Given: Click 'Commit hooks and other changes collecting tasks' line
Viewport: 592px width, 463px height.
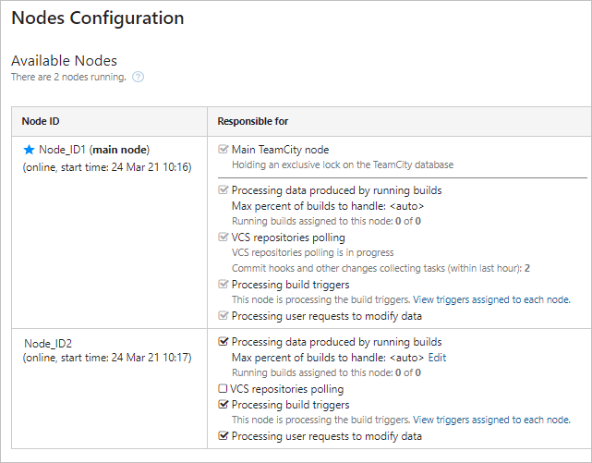Looking at the screenshot, I should [381, 269].
